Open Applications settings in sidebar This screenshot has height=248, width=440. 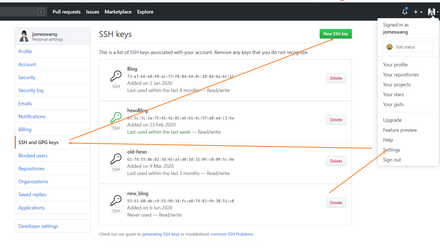point(53,208)
